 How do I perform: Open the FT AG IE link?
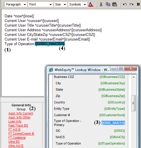coord(15,129)
